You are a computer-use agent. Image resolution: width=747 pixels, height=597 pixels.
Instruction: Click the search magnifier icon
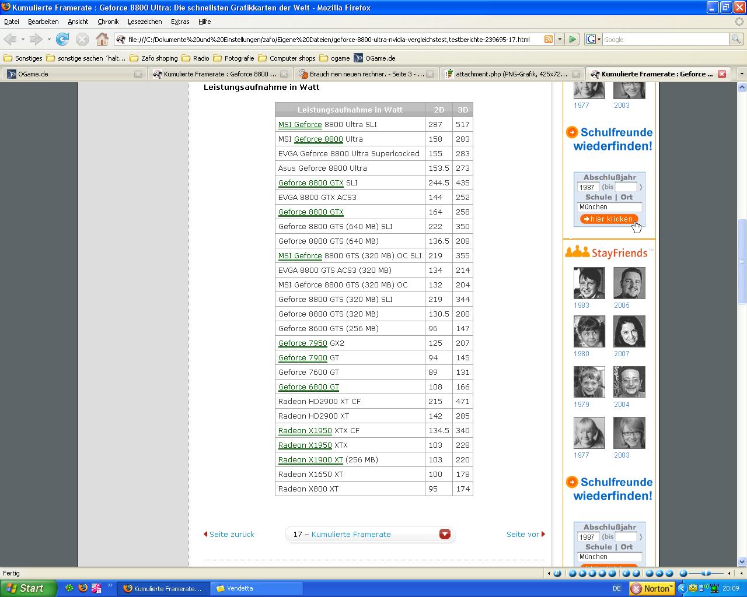[x=736, y=39]
